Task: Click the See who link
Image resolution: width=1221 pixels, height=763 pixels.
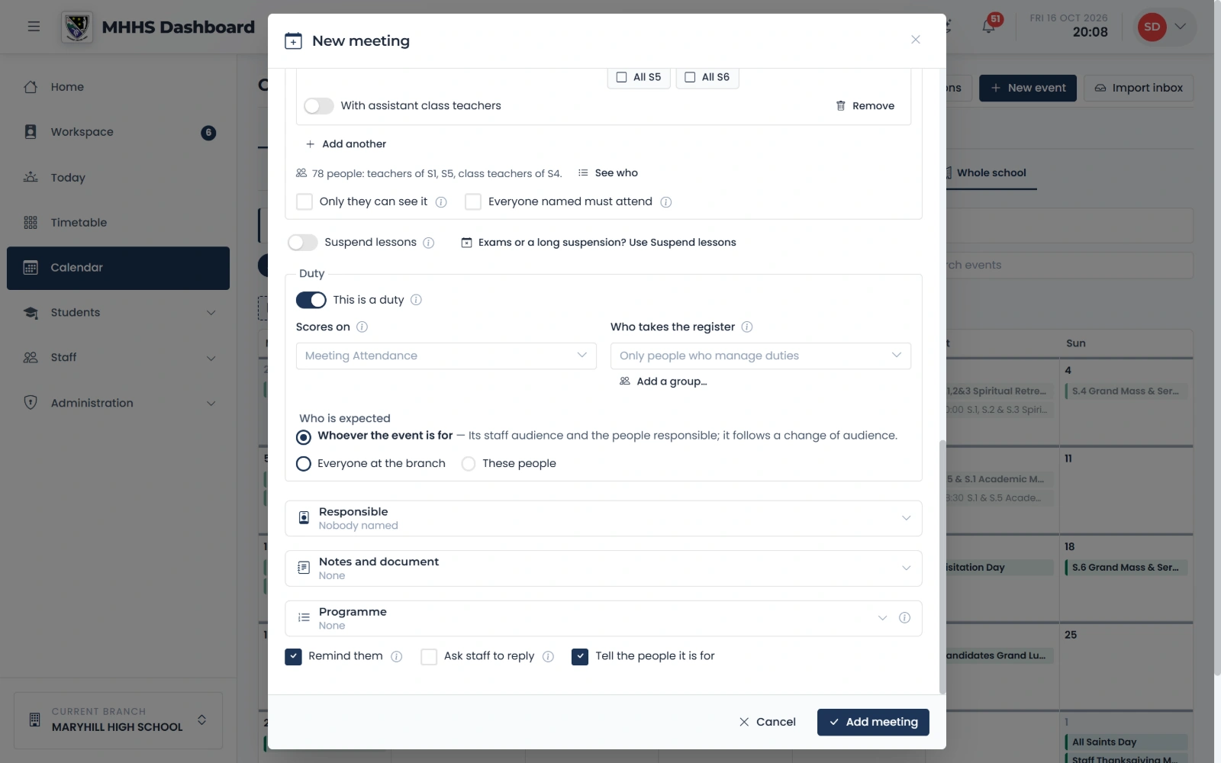Action: 608,173
